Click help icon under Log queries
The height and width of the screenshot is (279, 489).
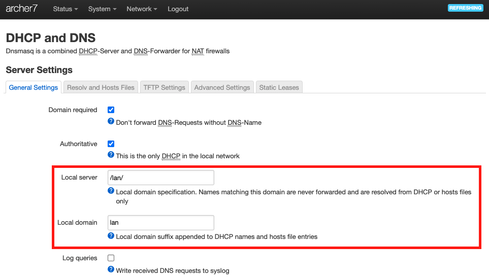(x=111, y=269)
